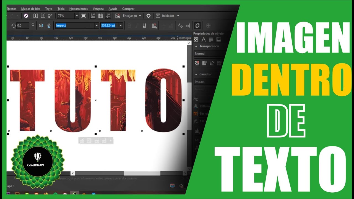
Task: Open the Herramientas menu
Action: click(x=79, y=9)
